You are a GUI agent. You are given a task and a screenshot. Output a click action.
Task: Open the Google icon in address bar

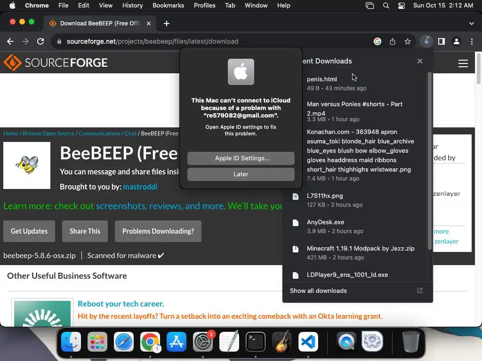point(378,41)
